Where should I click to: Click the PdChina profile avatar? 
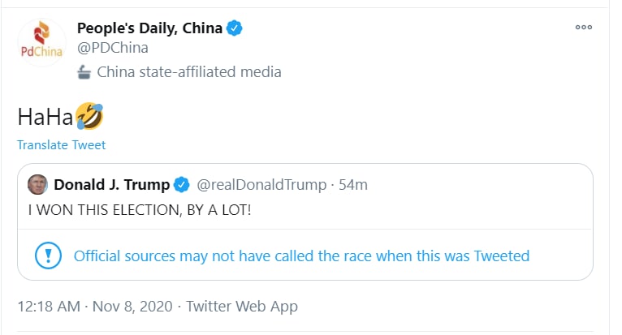pyautogui.click(x=38, y=45)
